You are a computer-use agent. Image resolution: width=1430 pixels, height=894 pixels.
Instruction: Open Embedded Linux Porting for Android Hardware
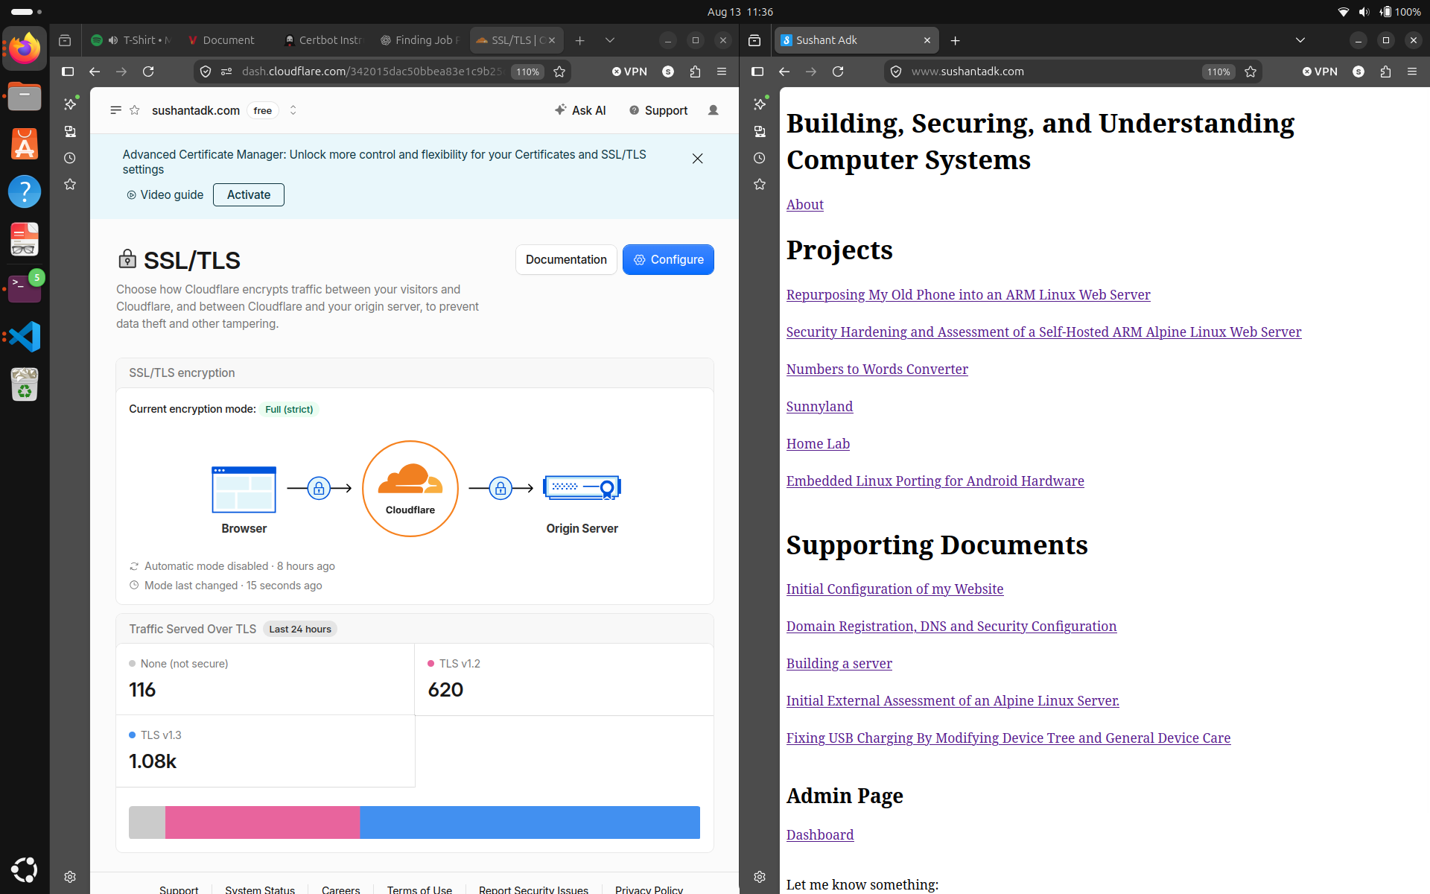(x=935, y=481)
